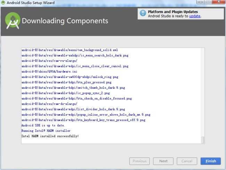Open the update link in notification
This screenshot has width=226, height=170.
coord(195,16)
